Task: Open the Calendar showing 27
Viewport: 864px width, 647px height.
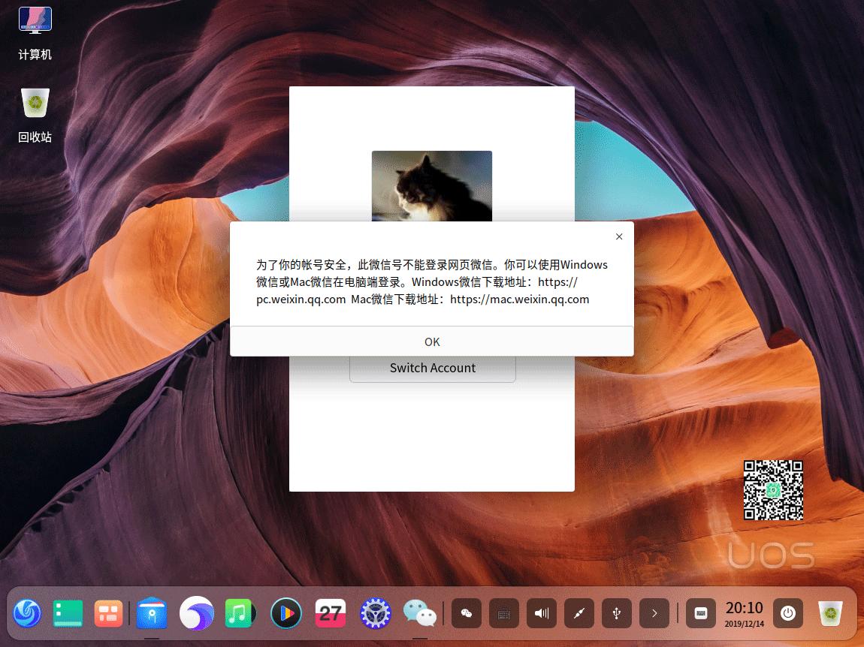Action: 330,613
